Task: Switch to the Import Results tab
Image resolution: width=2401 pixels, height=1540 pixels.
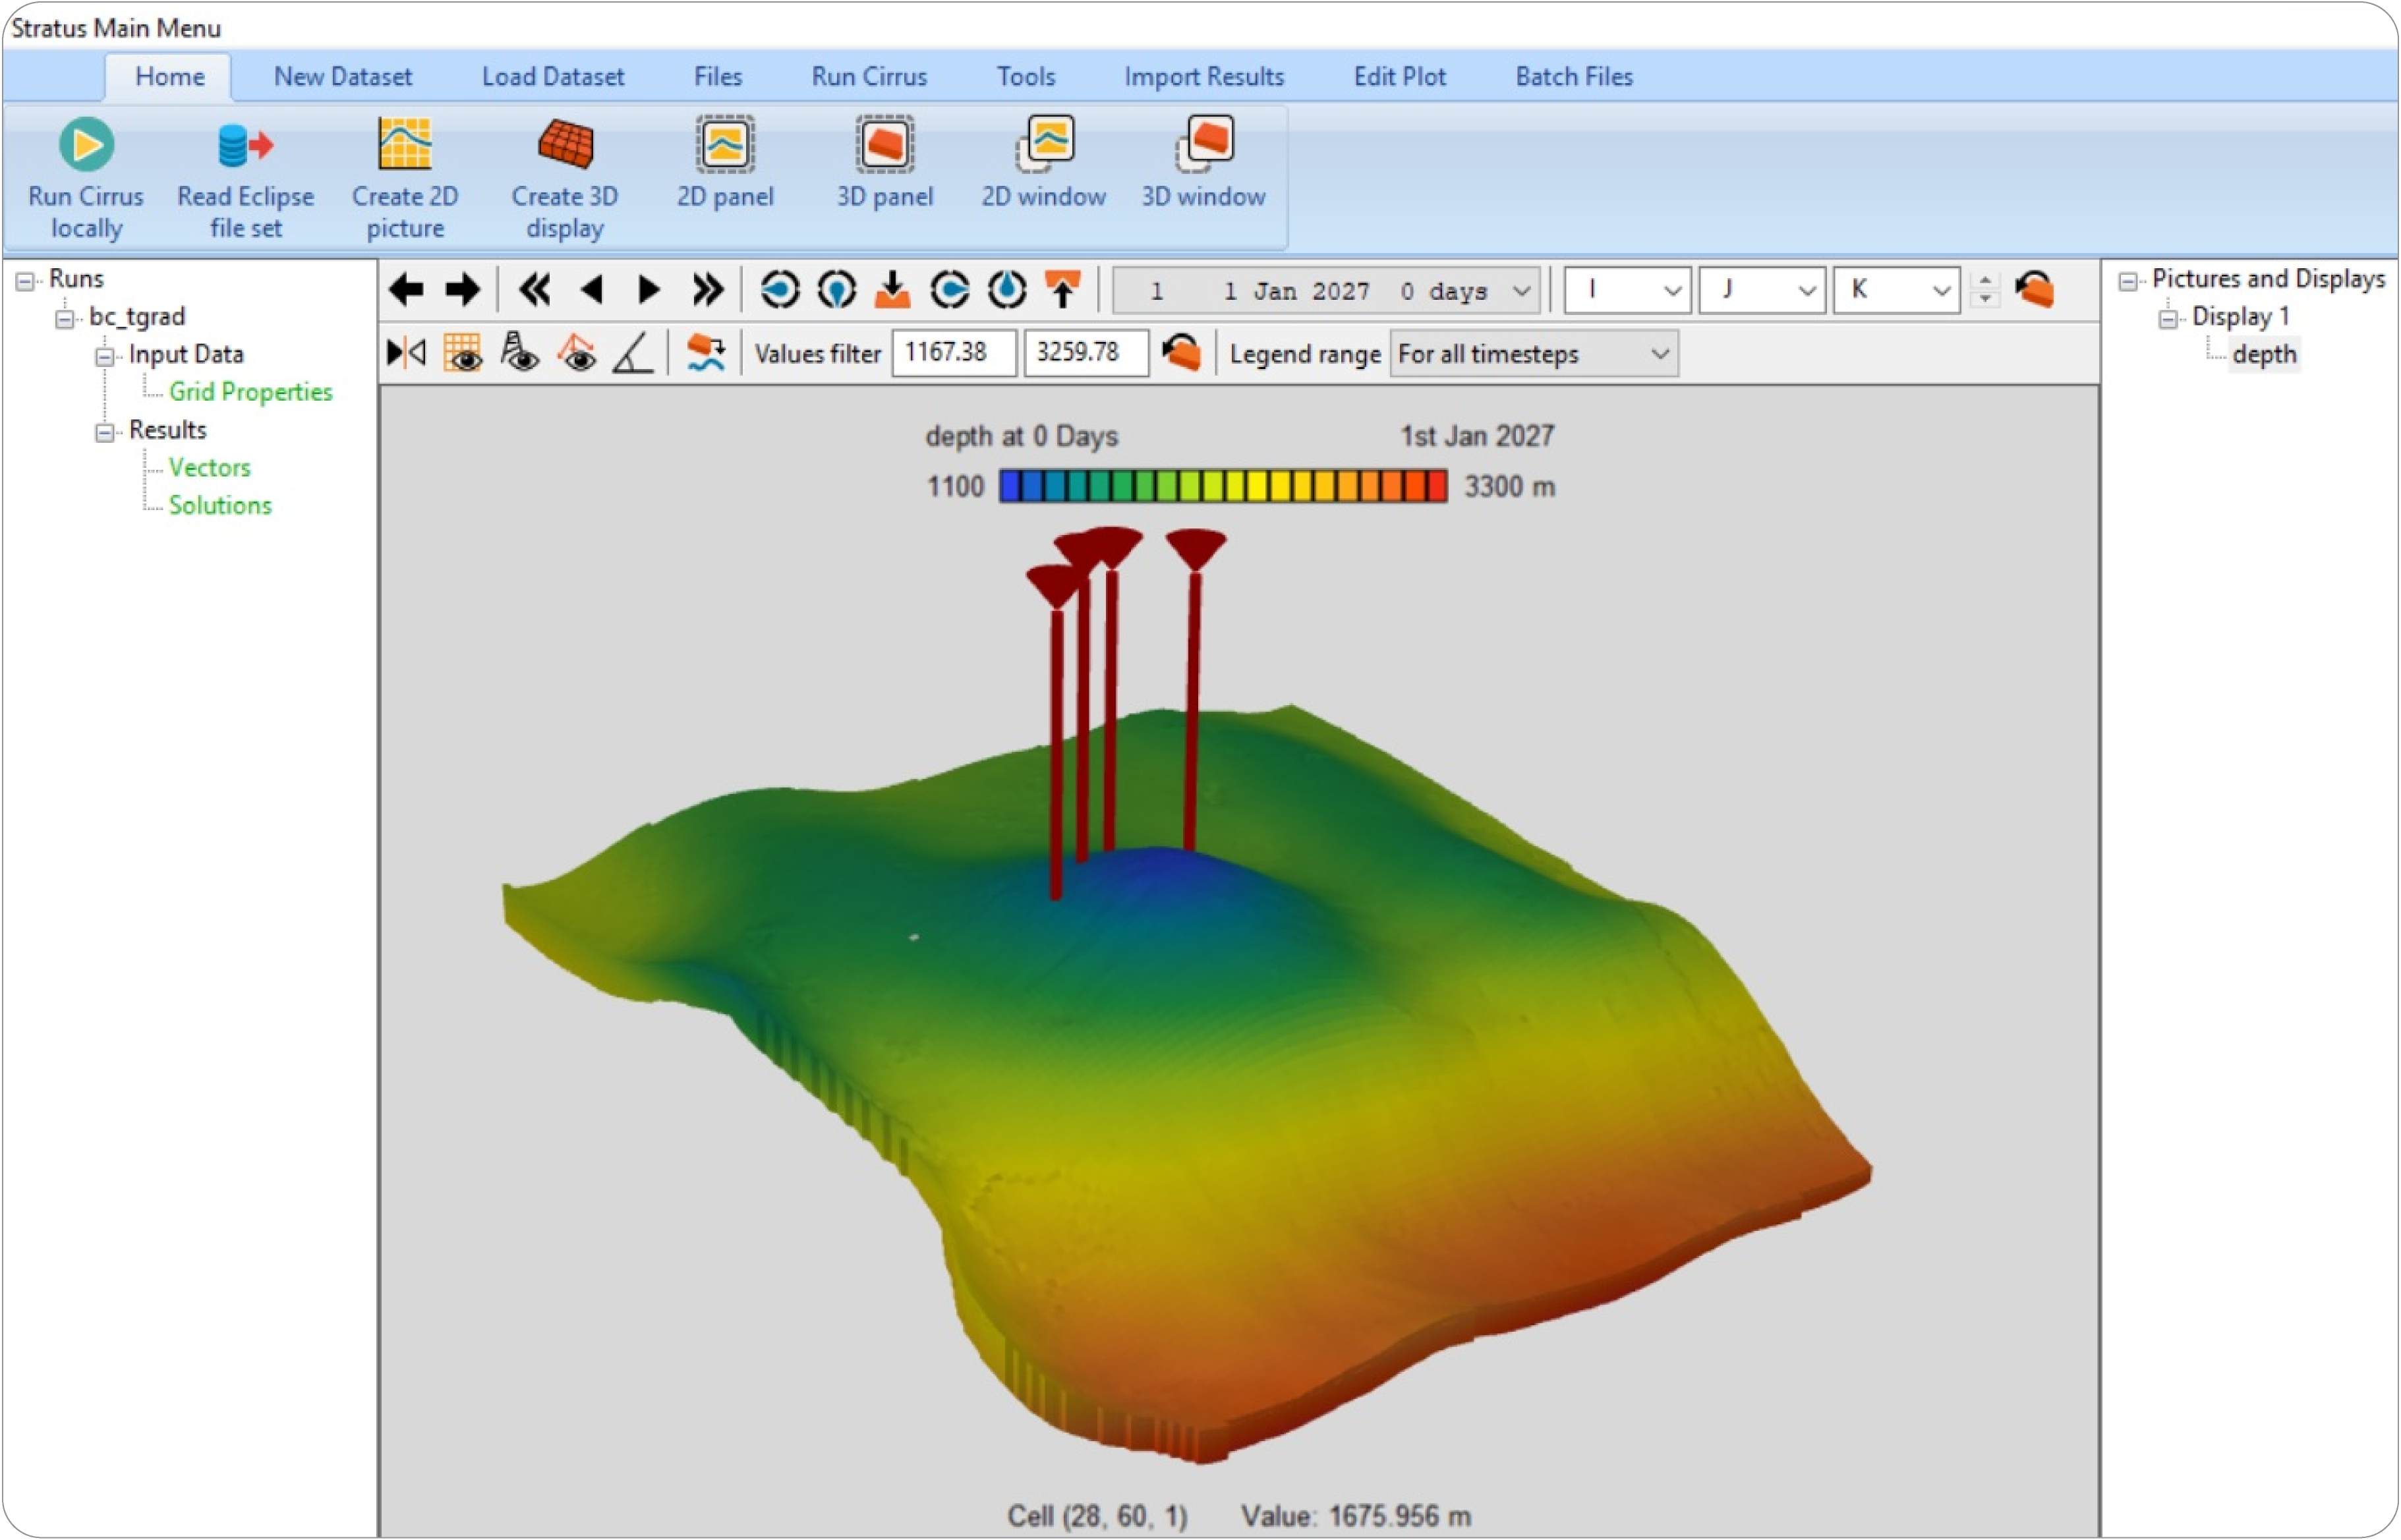Action: (x=1203, y=77)
